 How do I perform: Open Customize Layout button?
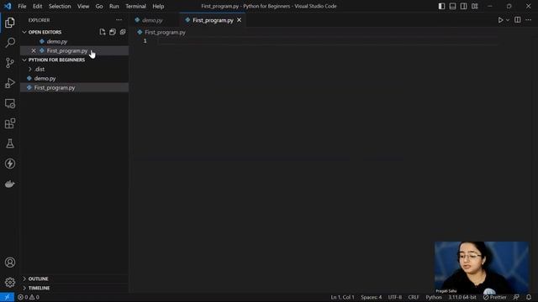[x=474, y=6]
